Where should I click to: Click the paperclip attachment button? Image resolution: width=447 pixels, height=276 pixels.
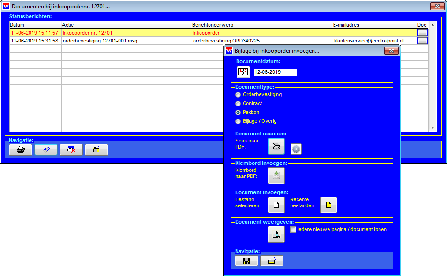(46, 149)
